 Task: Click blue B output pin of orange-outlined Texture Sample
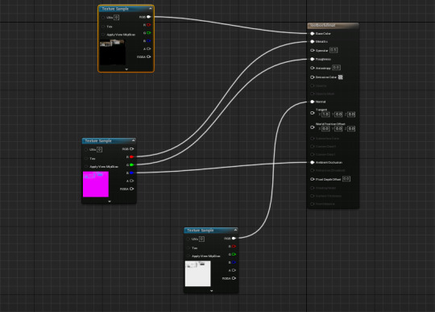click(149, 41)
